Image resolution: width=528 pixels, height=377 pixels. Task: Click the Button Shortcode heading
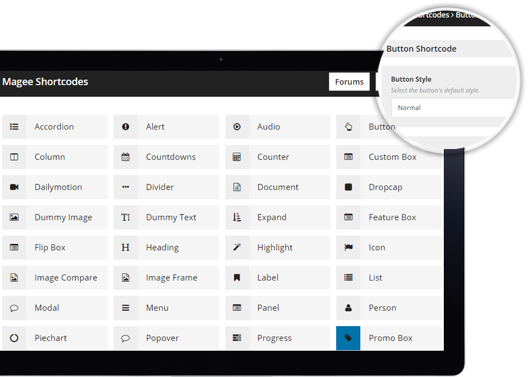pyautogui.click(x=421, y=49)
